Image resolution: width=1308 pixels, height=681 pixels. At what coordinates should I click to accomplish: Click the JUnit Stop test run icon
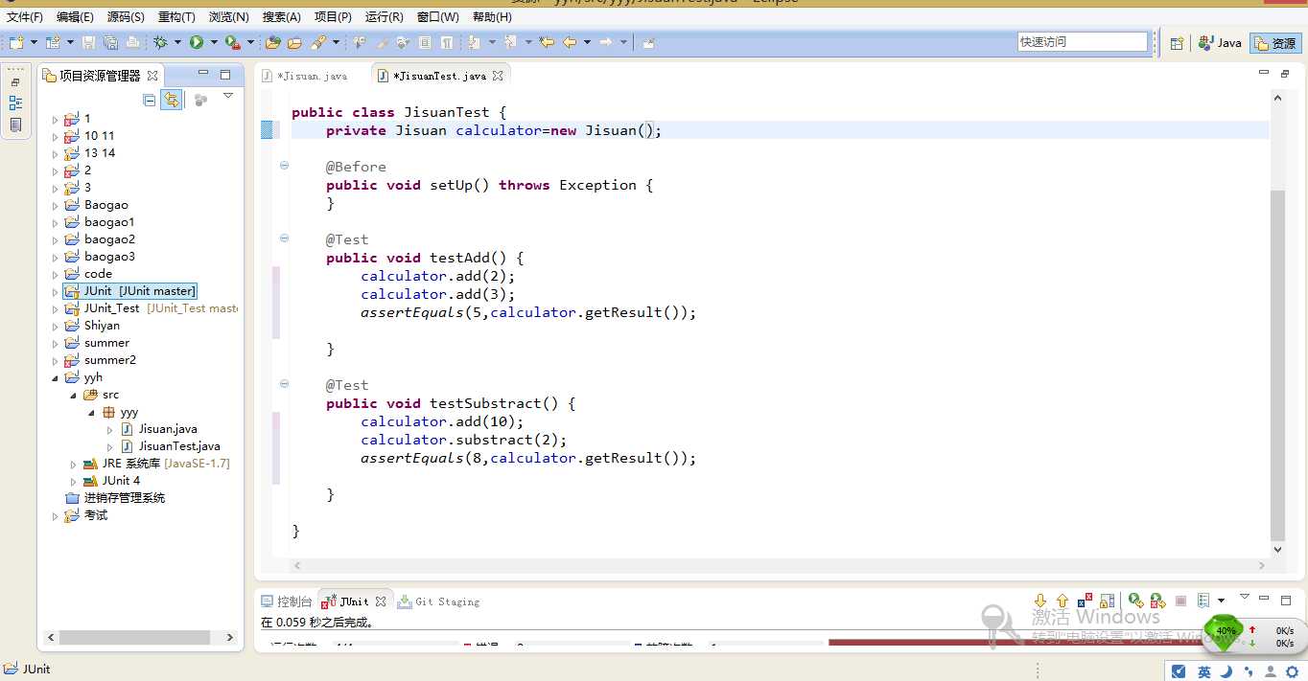click(1181, 601)
